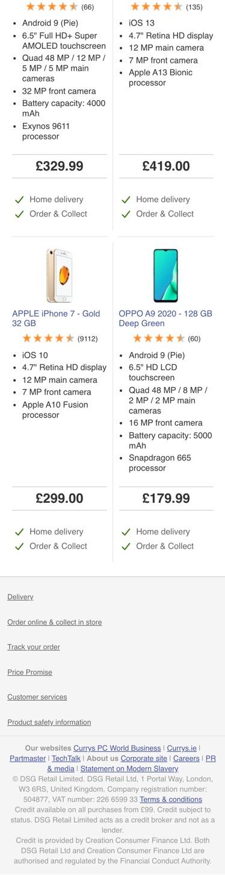The image size is (225, 875).
Task: Click Order & Collect checkmark under £179.99
Action: pos(126,546)
